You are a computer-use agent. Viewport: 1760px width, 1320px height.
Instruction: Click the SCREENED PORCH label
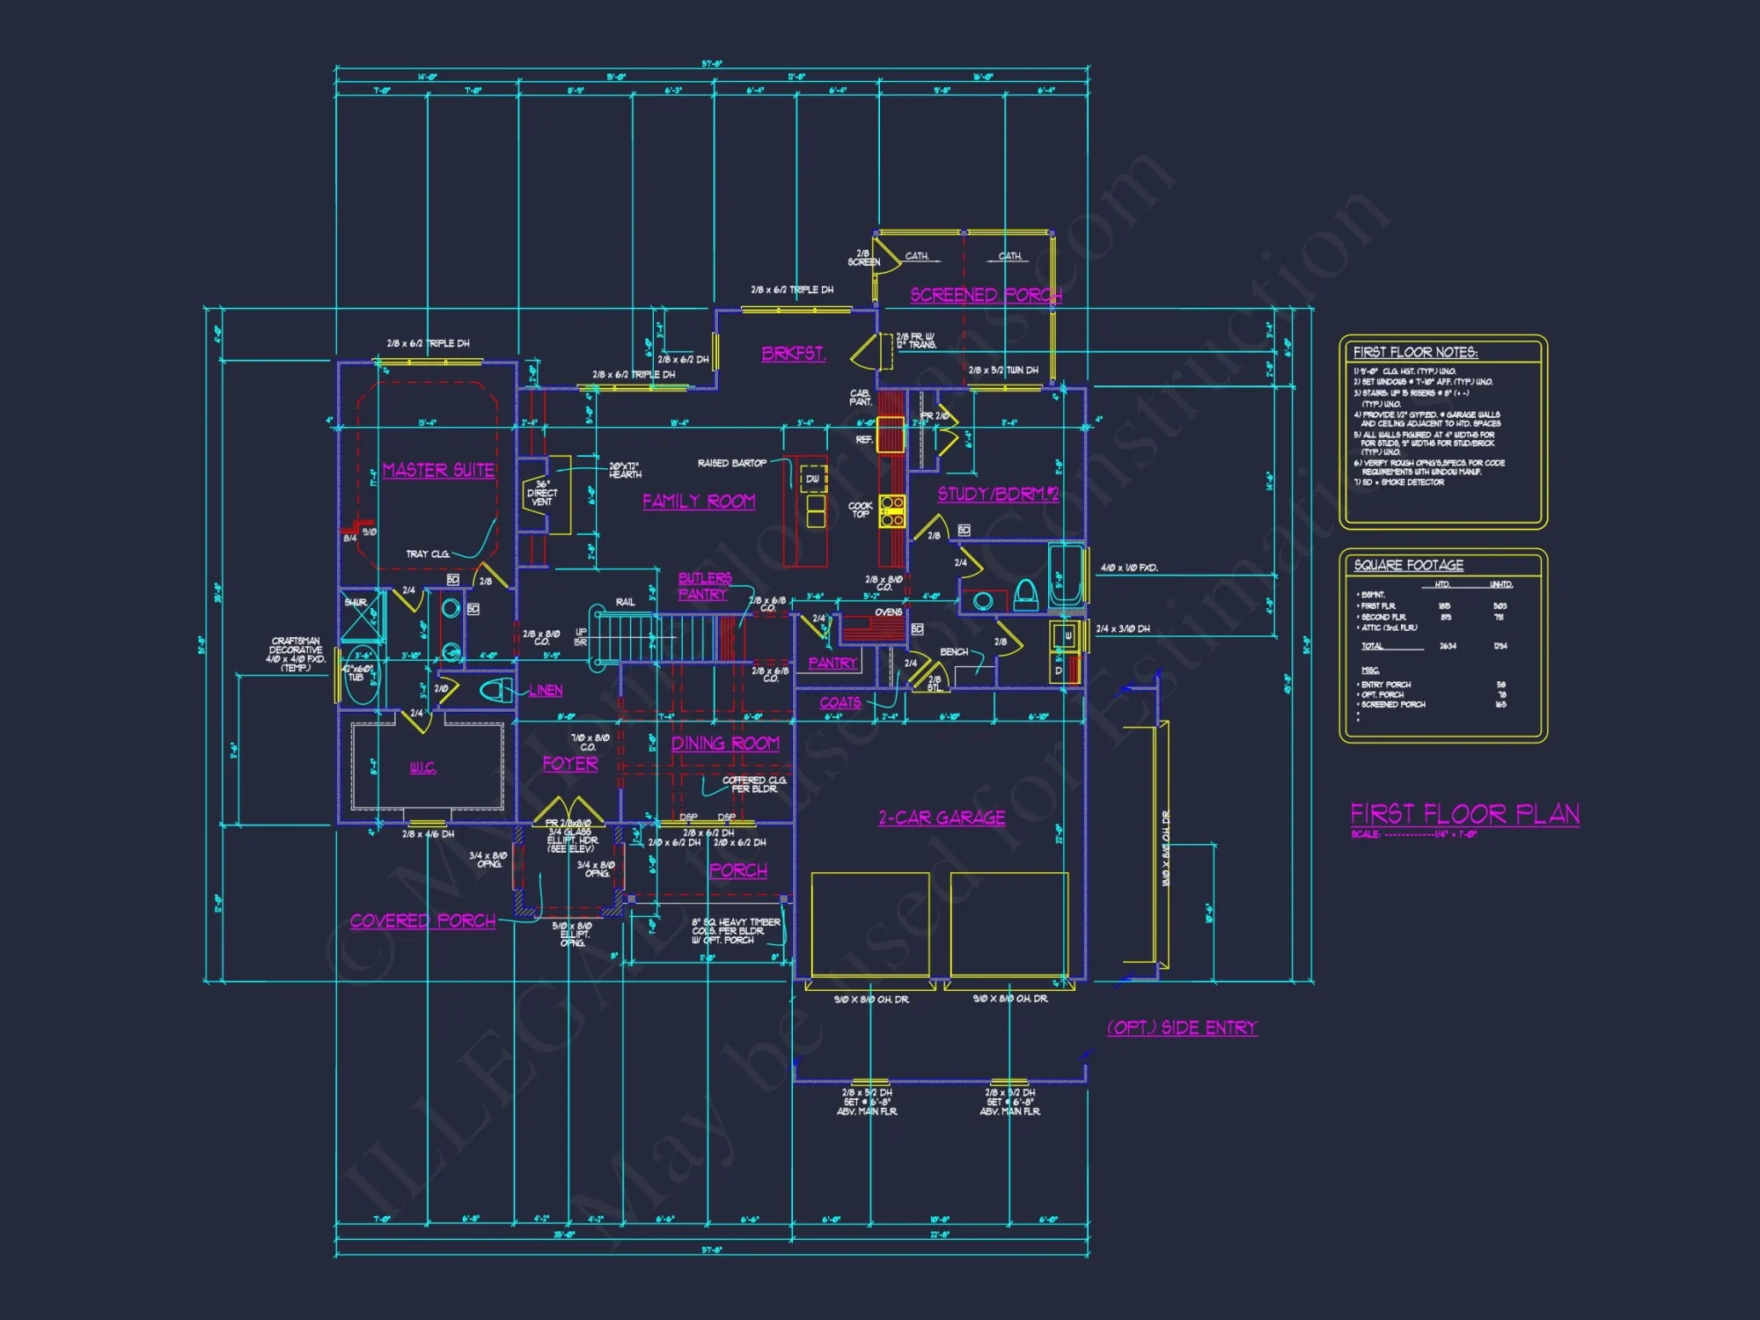(985, 295)
